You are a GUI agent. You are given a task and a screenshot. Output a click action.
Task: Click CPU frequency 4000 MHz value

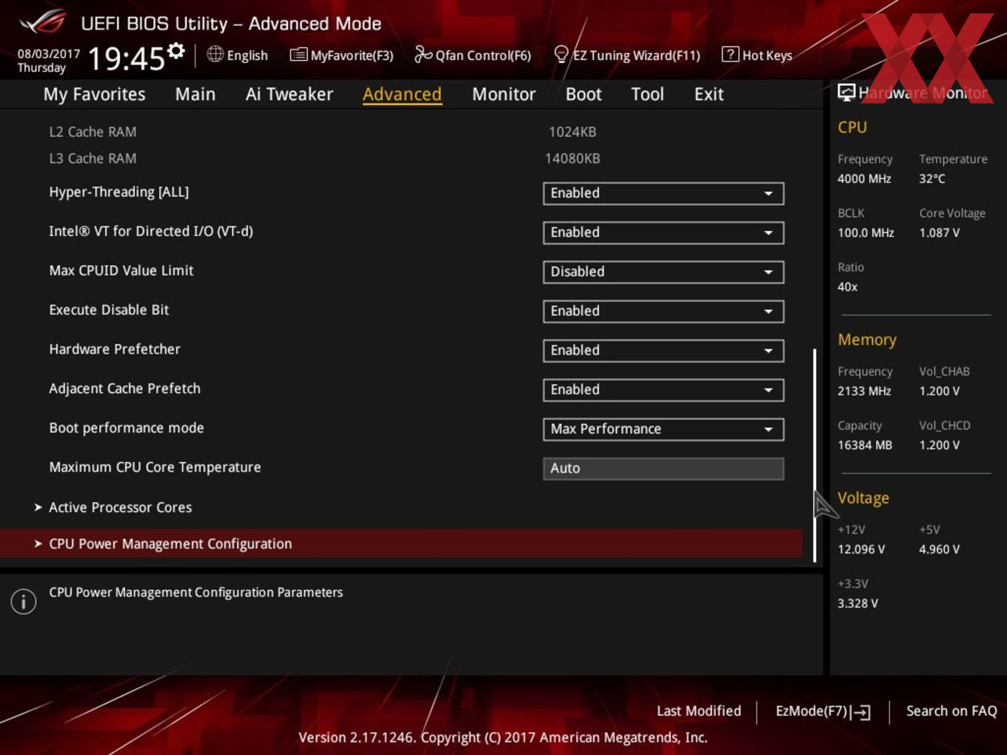coord(864,178)
